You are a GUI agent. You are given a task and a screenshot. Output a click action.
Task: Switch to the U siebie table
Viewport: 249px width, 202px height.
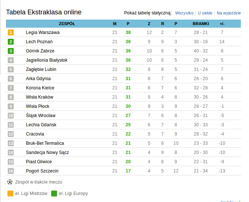point(205,13)
